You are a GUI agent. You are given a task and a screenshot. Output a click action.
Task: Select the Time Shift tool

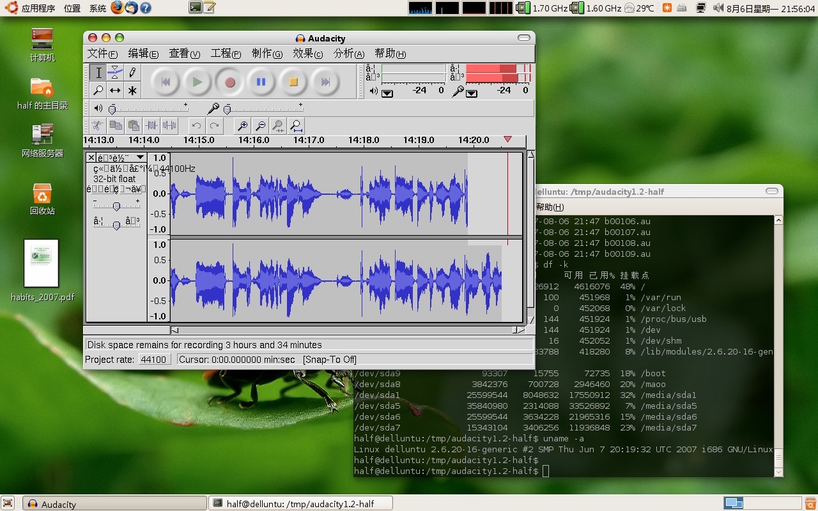(x=115, y=90)
